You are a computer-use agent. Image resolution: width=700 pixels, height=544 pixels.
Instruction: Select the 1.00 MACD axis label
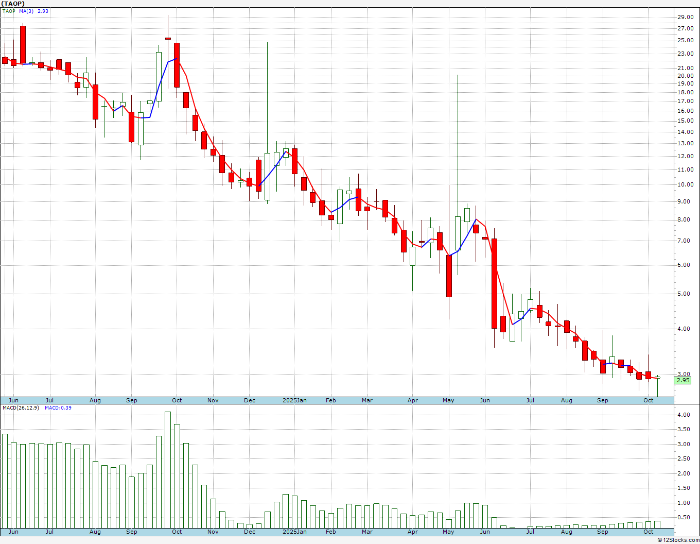(x=684, y=503)
